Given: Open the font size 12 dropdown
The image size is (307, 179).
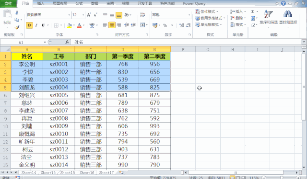Looking at the screenshot, I should [x=83, y=15].
